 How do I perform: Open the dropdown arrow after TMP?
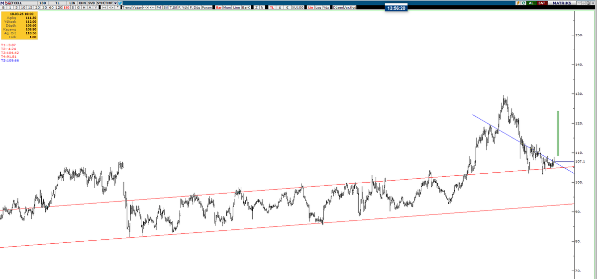[x=115, y=3]
